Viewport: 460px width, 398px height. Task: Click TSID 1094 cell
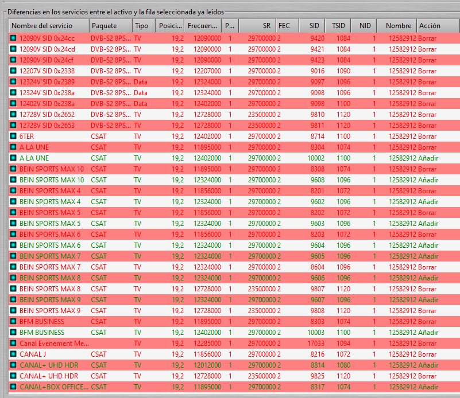click(x=343, y=343)
